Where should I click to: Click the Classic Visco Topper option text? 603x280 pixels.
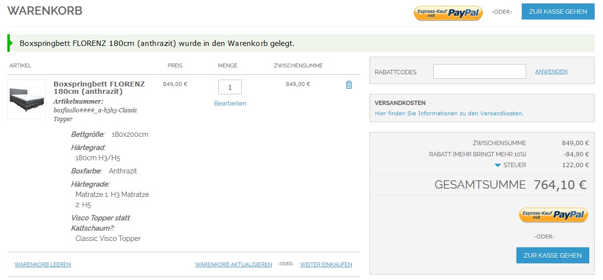pos(108,238)
